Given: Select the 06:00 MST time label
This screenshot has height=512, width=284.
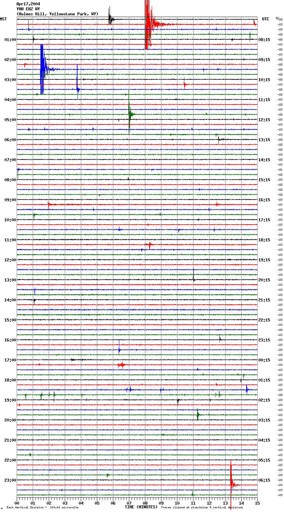Looking at the screenshot, I should coord(10,140).
